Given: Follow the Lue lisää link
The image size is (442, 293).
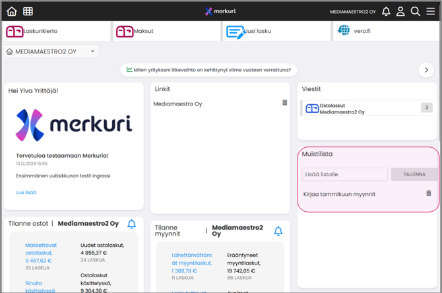Looking at the screenshot, I should pyautogui.click(x=26, y=192).
